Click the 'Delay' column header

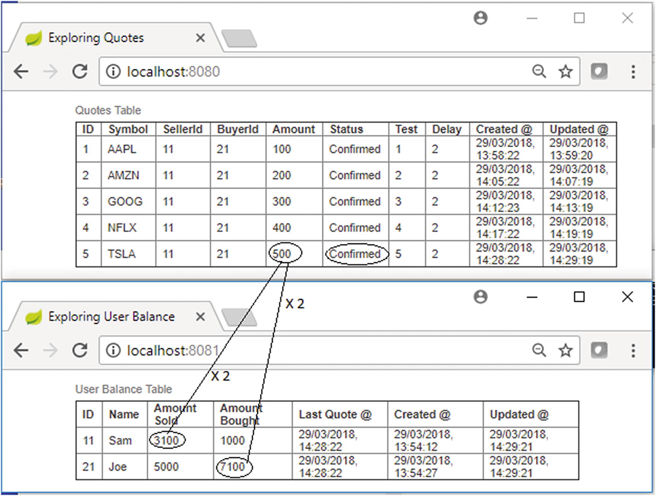pyautogui.click(x=447, y=129)
